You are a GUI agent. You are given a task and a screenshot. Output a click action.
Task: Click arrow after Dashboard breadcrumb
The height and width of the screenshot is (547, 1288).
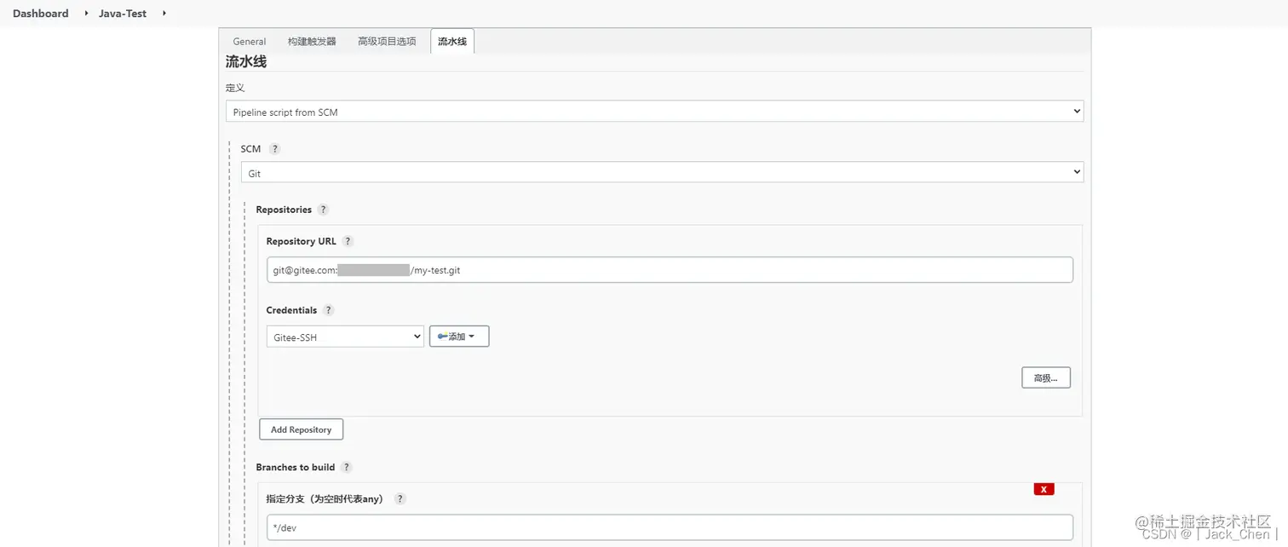point(87,14)
